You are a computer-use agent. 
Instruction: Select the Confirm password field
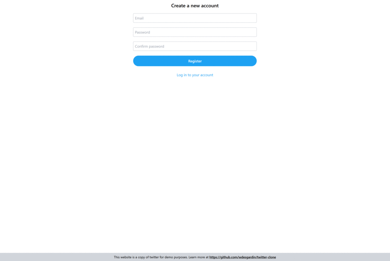[x=195, y=46]
